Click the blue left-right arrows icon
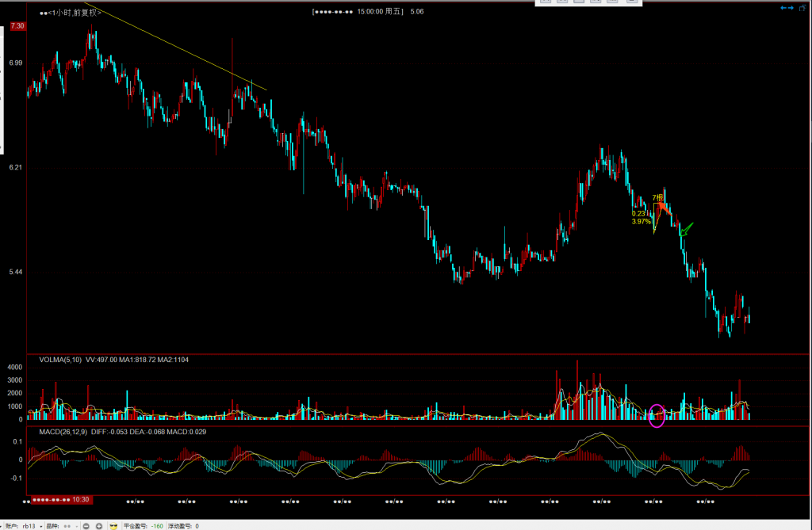812x530 pixels. [787, 8]
